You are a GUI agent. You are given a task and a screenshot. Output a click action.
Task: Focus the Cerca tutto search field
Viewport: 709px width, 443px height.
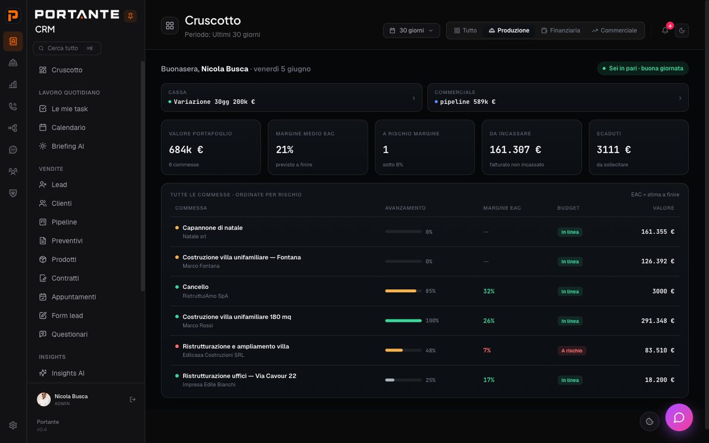click(x=67, y=48)
